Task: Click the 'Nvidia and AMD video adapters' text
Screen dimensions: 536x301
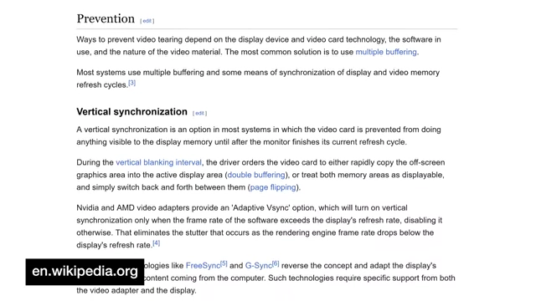Action: pos(133,208)
